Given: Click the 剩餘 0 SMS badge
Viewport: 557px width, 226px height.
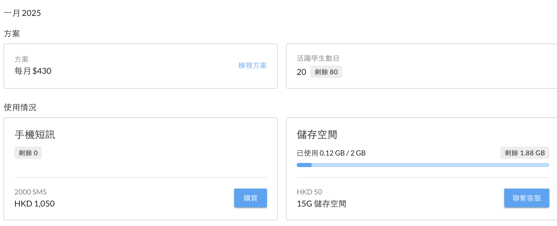Looking at the screenshot, I should click(x=28, y=153).
